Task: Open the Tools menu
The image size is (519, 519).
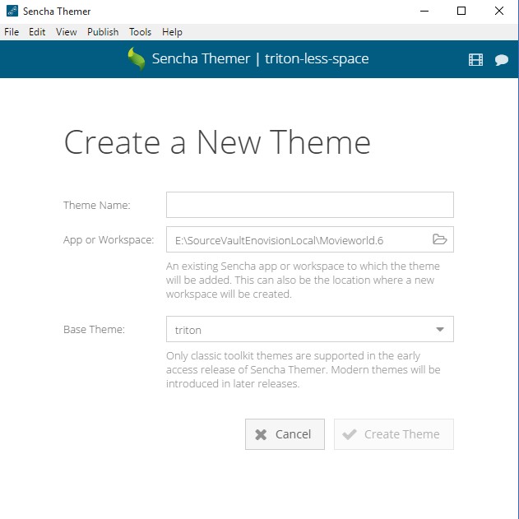Action: [x=140, y=32]
